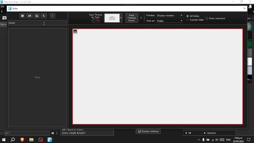Image resolution: width=254 pixels, height=143 pixels.
Task: Click the recording app icon in taskbar
Action: 40,139
